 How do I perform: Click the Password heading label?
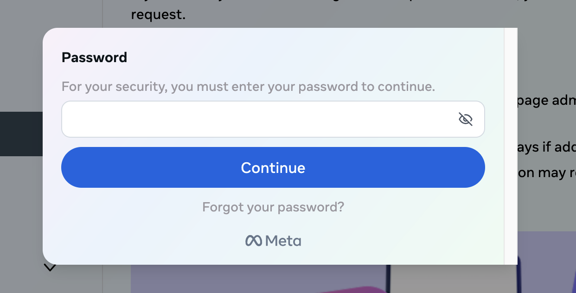[94, 57]
